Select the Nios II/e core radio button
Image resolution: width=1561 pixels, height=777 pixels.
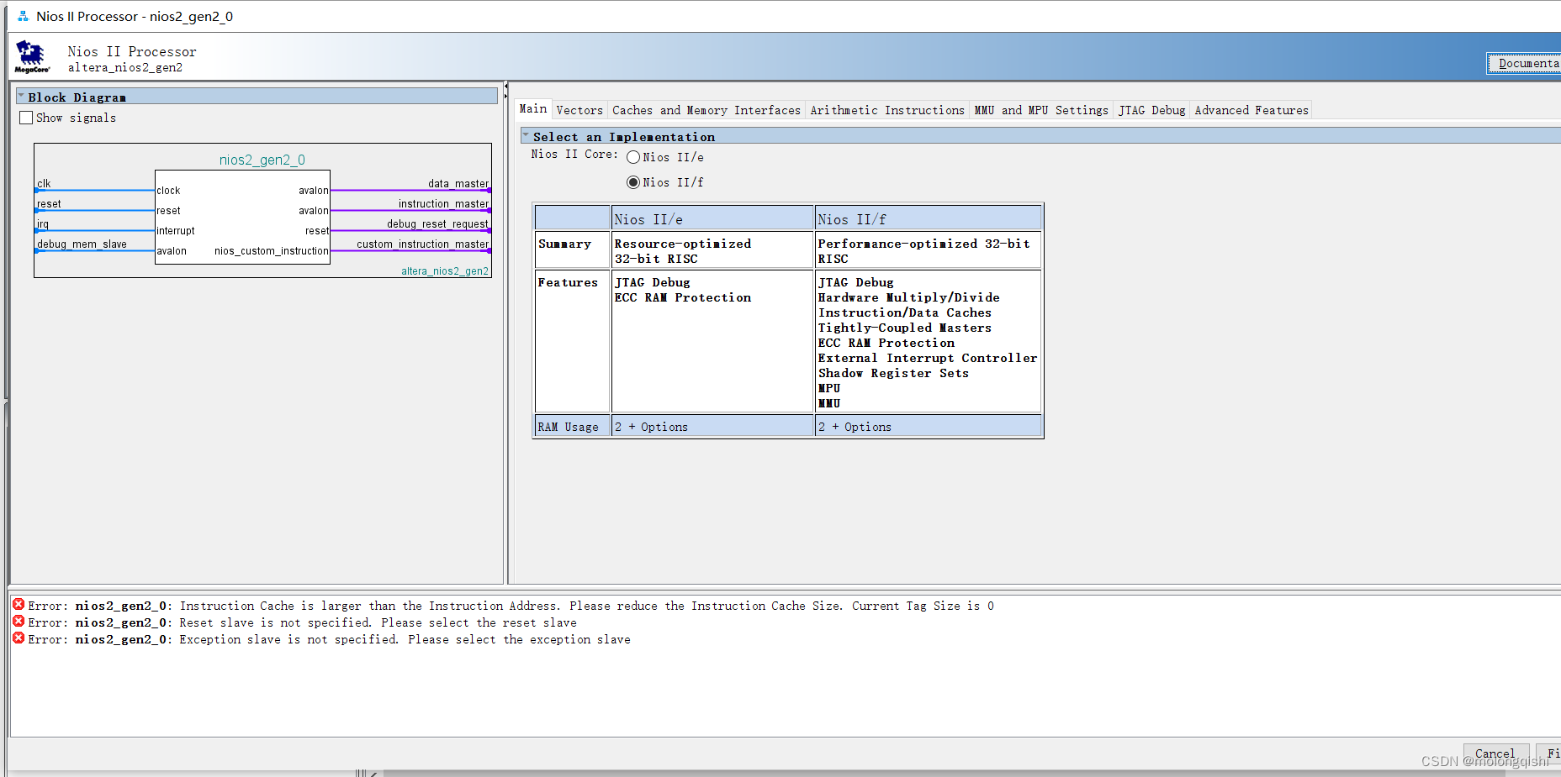[633, 157]
